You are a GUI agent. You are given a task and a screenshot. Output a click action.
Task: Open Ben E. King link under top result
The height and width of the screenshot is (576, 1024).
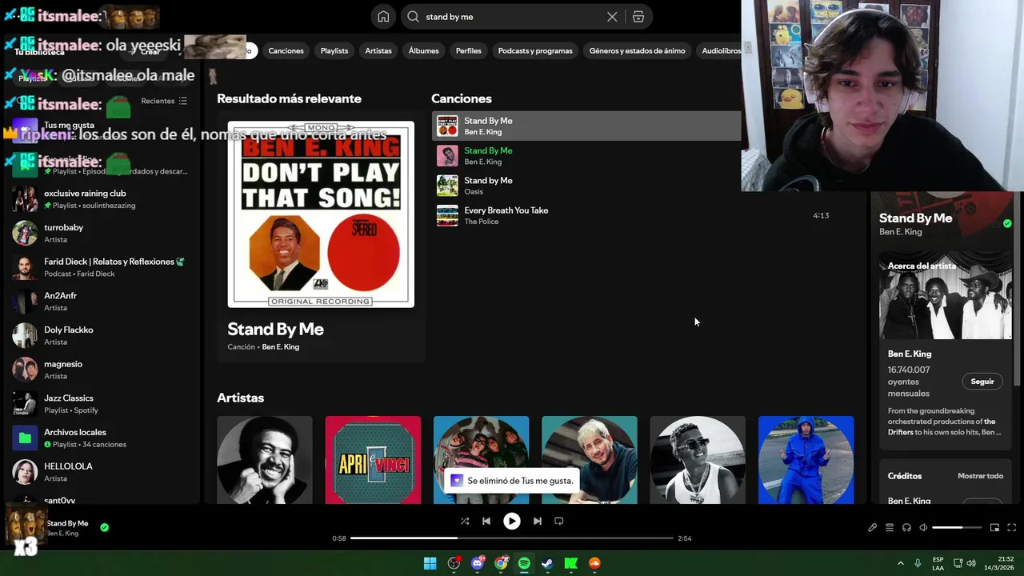coord(281,347)
